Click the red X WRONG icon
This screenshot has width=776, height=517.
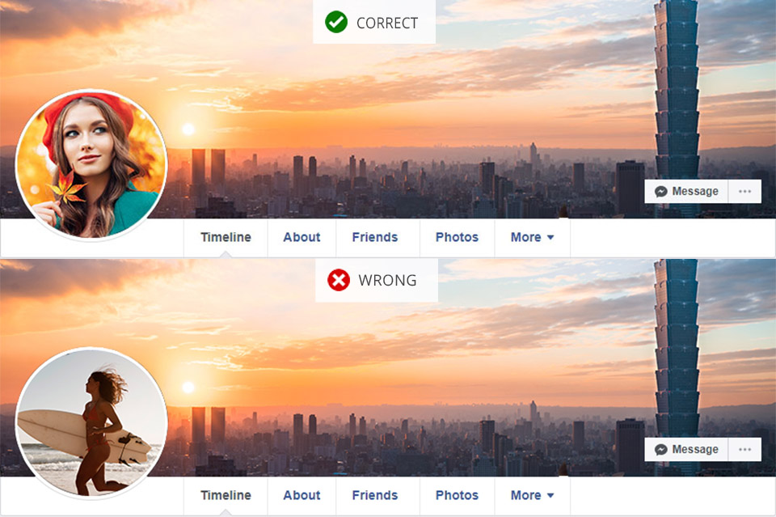339,280
